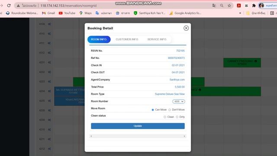Viewport: 277px width, 156px height.
Task: Switch to the ROOM INFO tab
Action: [x=99, y=39]
